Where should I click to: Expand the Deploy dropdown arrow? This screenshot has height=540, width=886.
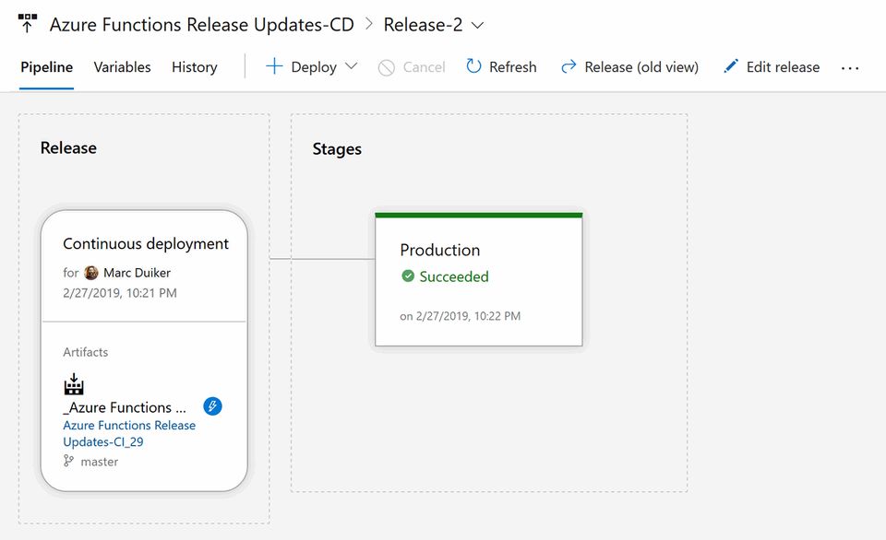coord(351,66)
